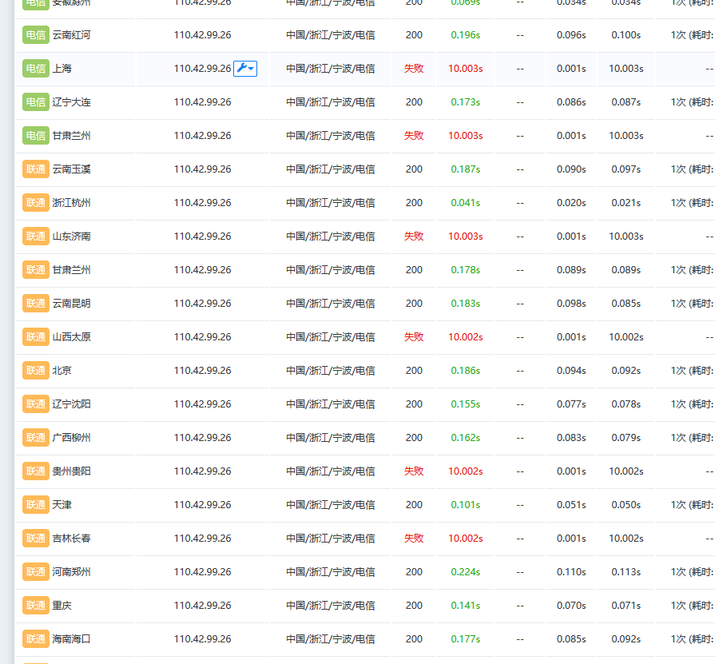Open the 广西柳州 node link
The height and width of the screenshot is (664, 715).
tap(71, 438)
